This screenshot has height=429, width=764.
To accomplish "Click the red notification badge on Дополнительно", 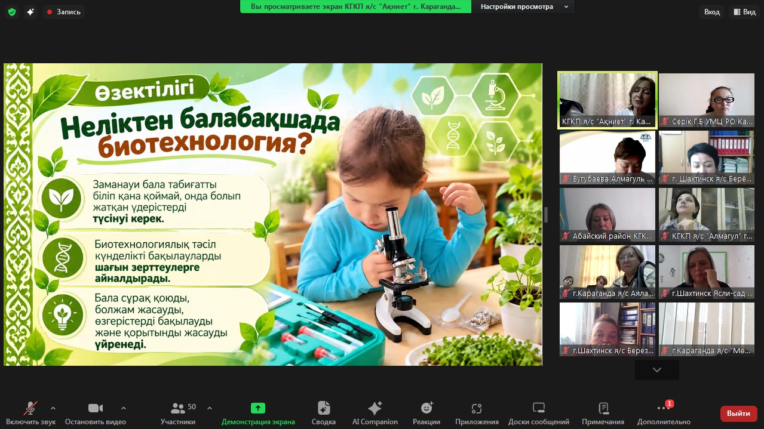I will tap(670, 404).
